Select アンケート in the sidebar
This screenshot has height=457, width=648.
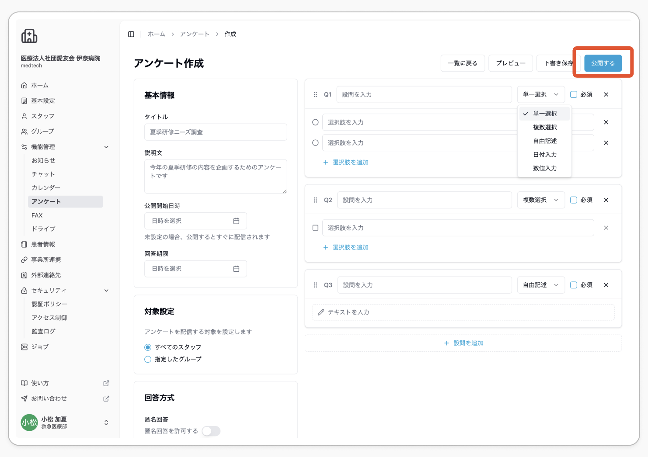coord(66,201)
